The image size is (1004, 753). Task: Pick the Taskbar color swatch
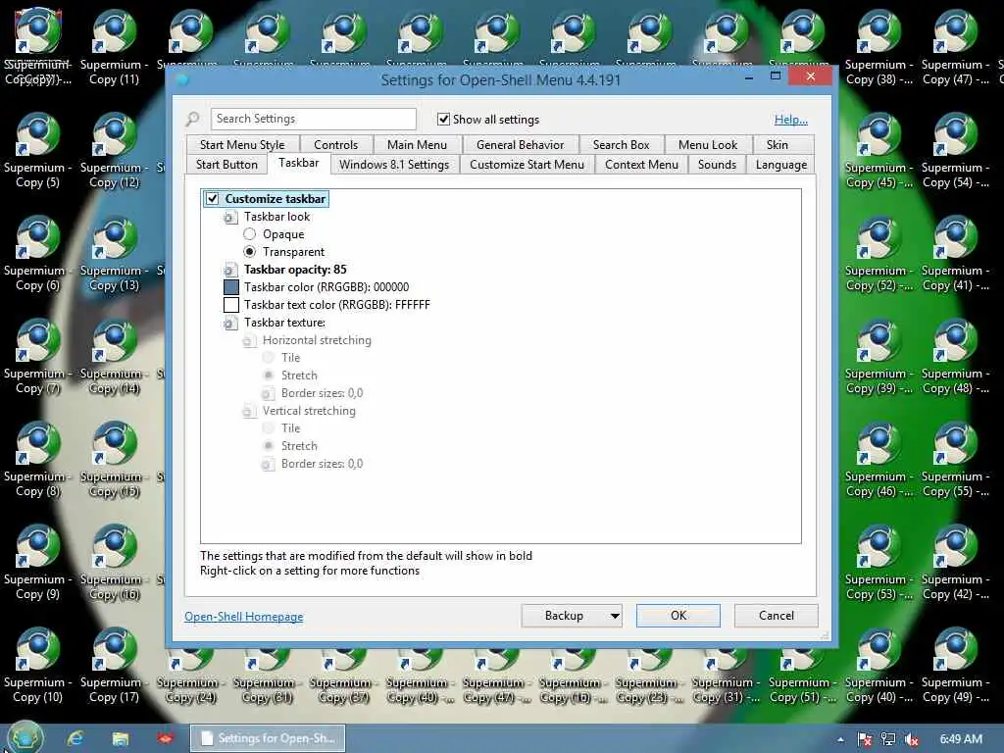coord(231,287)
